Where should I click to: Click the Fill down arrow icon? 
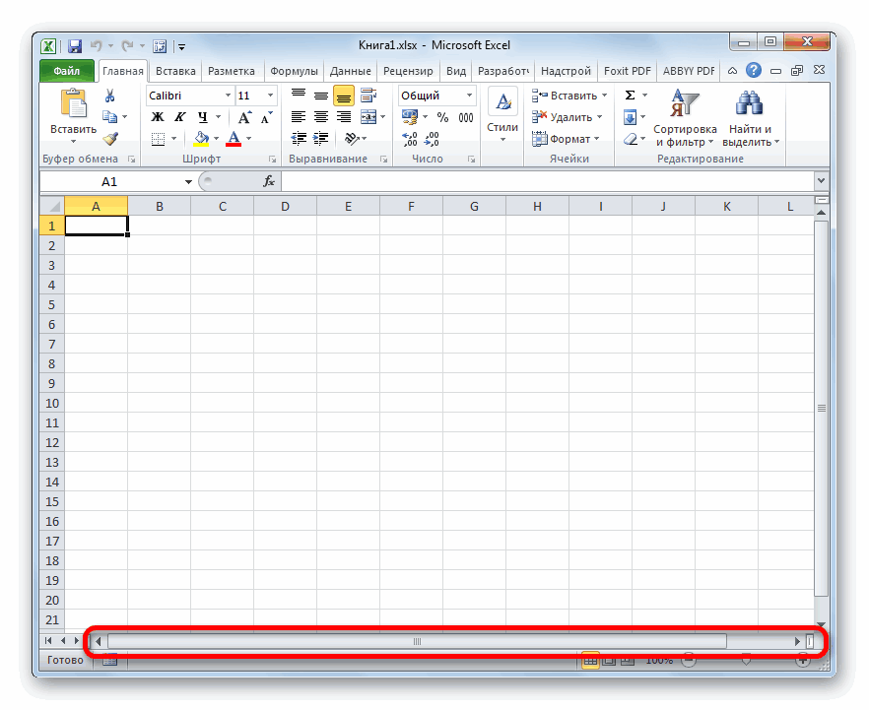631,117
